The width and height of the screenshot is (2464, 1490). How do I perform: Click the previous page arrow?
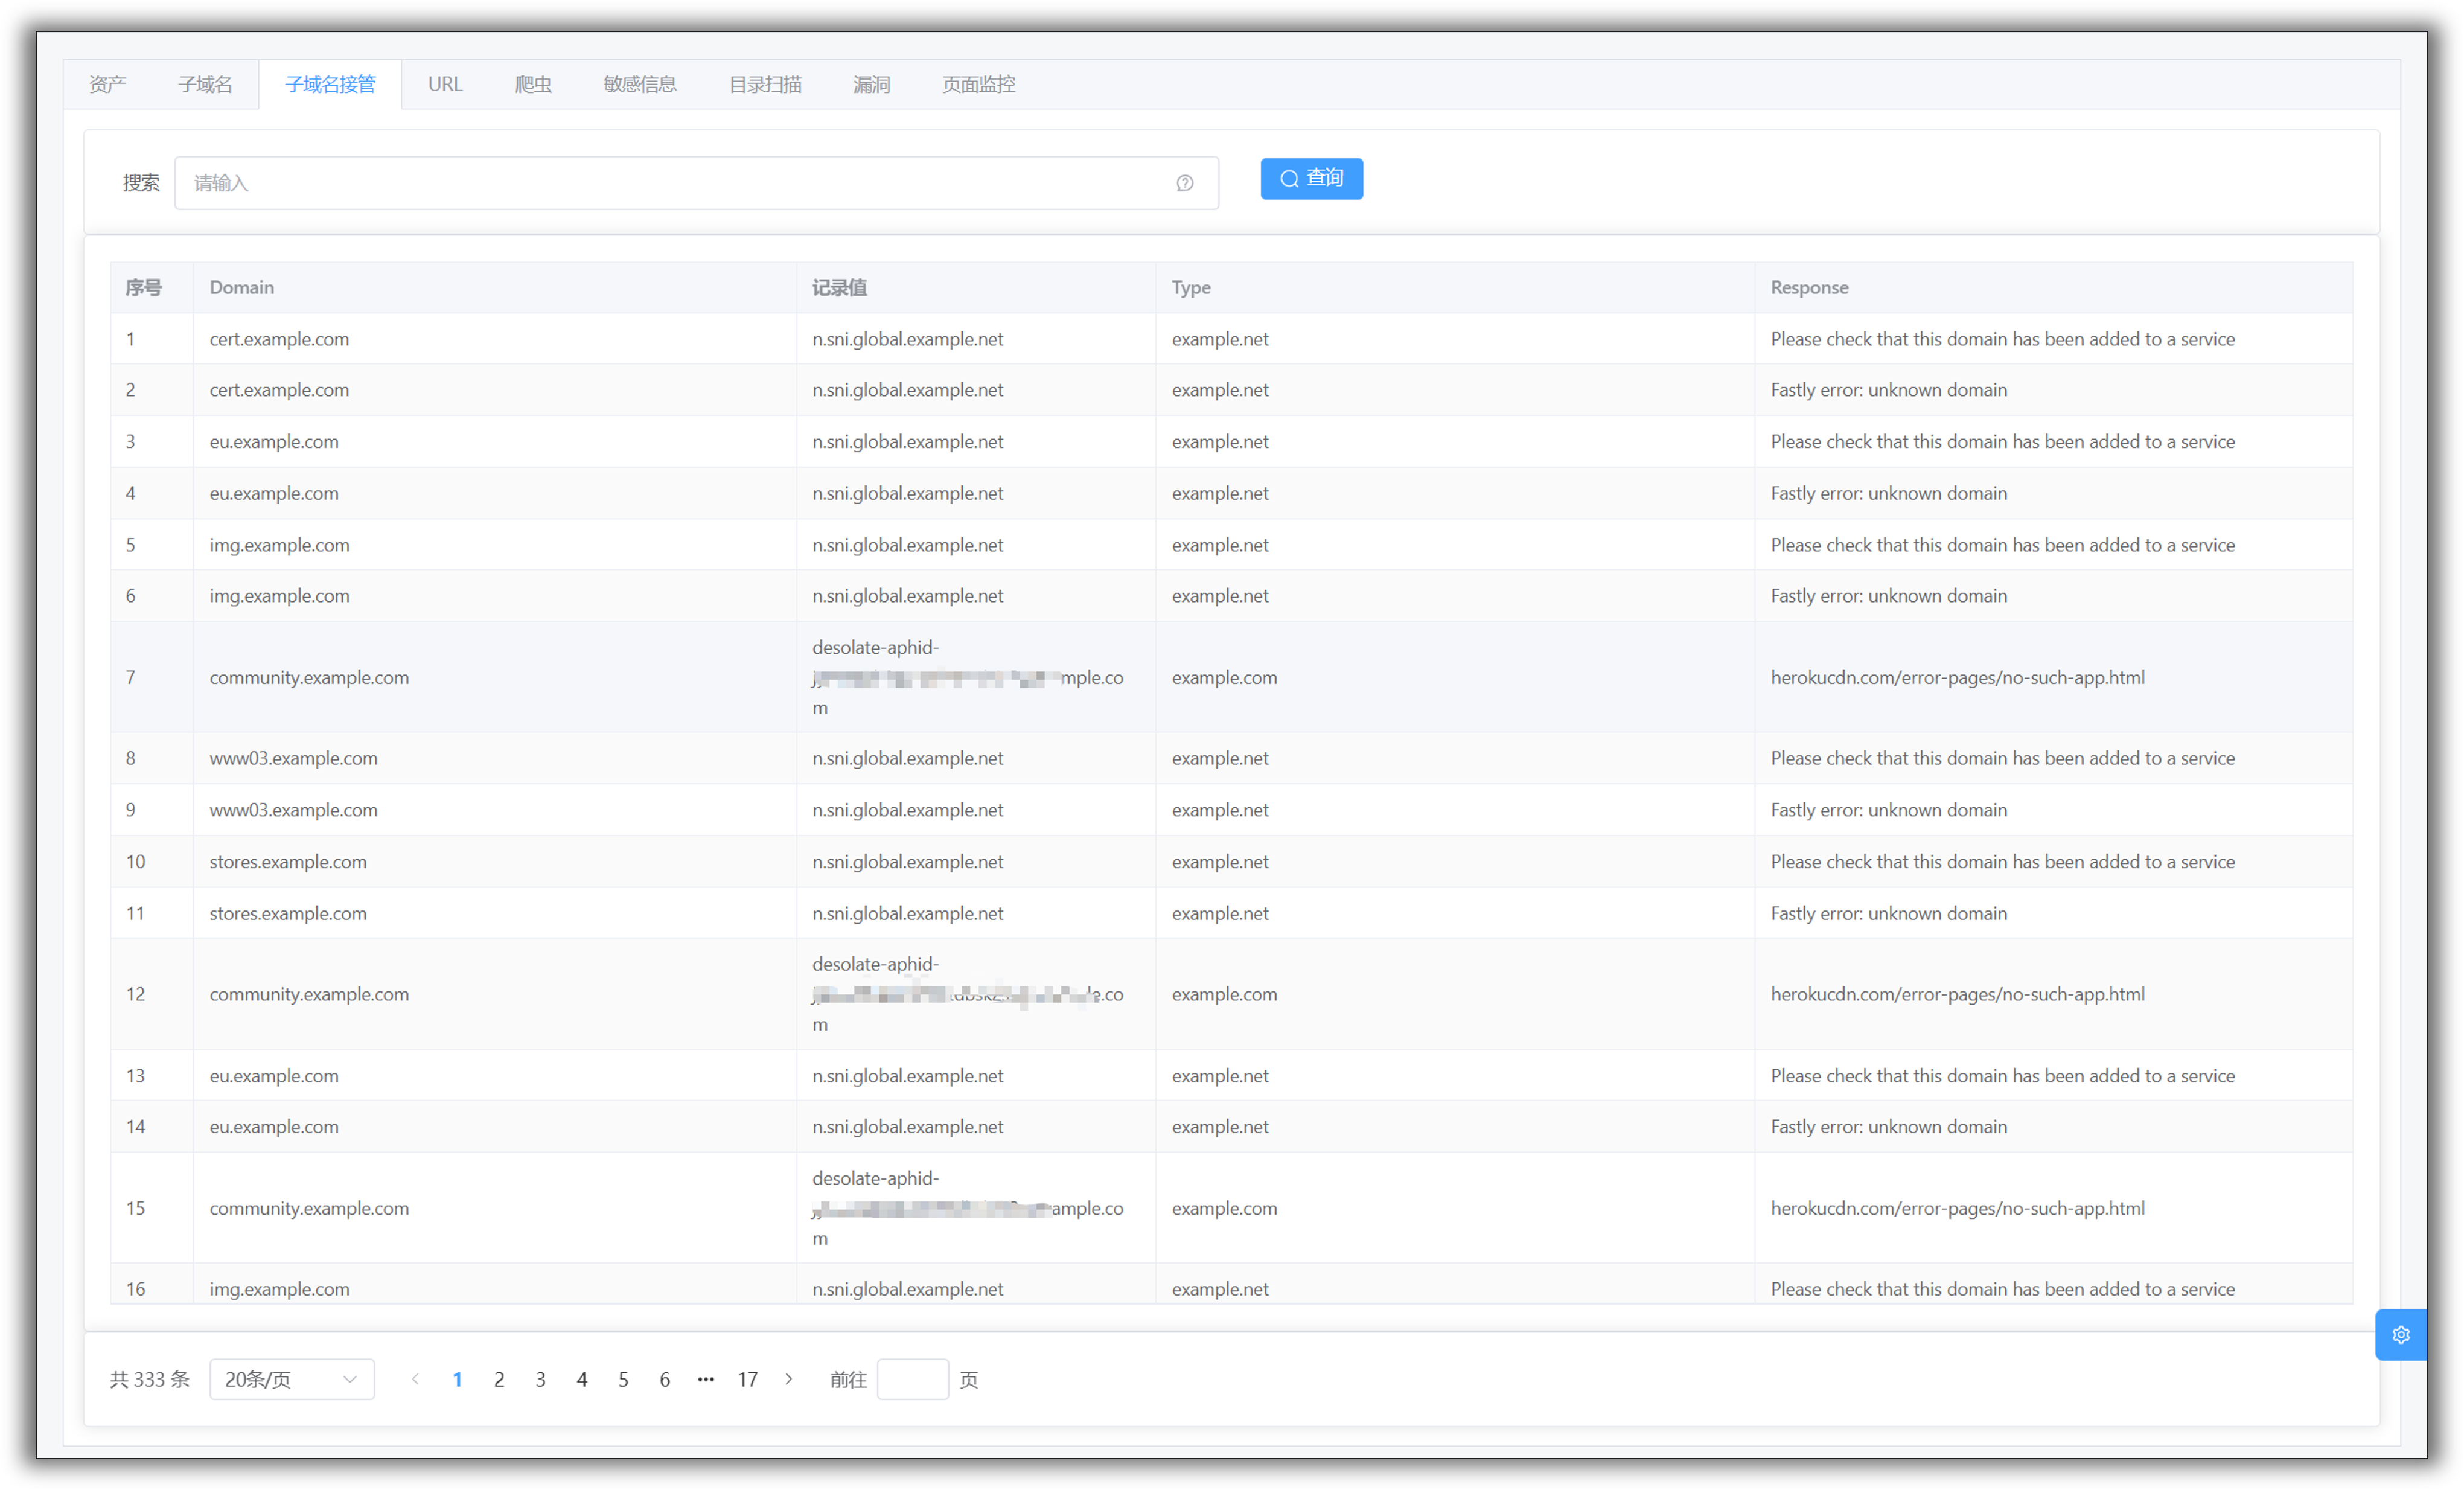415,1379
